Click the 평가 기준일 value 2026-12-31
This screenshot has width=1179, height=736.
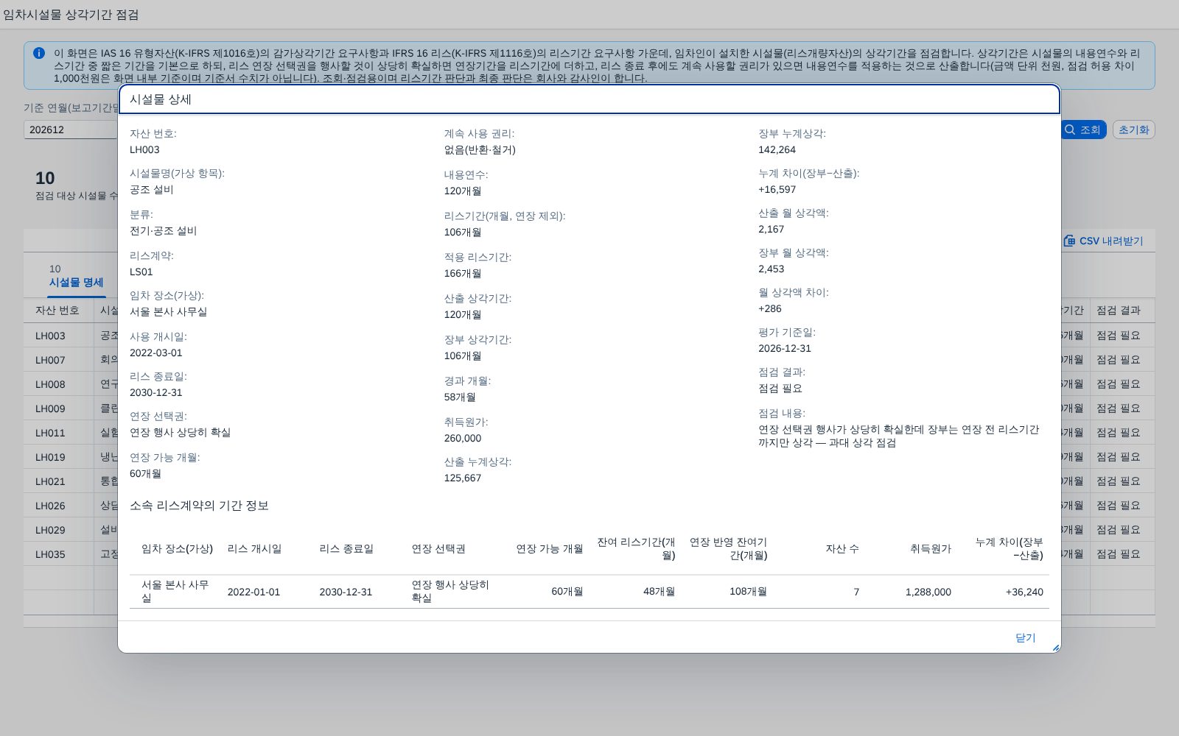tap(785, 348)
